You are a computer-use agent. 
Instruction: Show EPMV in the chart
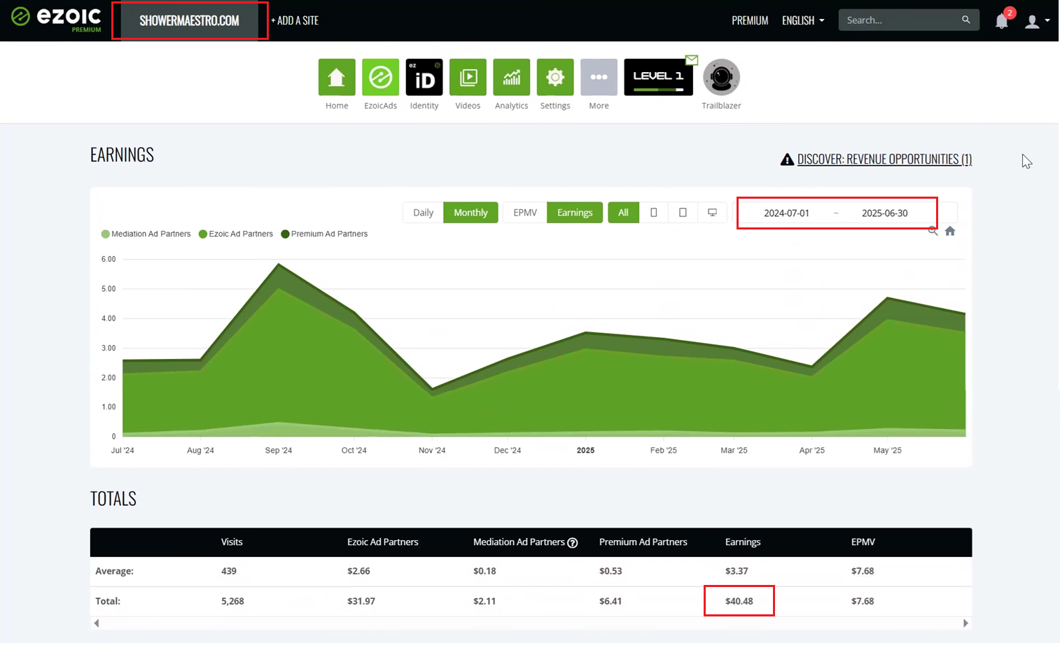click(525, 213)
